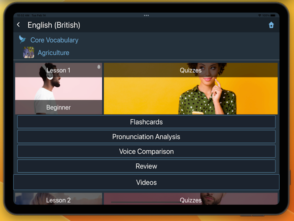This screenshot has width=294, height=221.
Task: Open the Agriculture category link
Action: (x=53, y=53)
